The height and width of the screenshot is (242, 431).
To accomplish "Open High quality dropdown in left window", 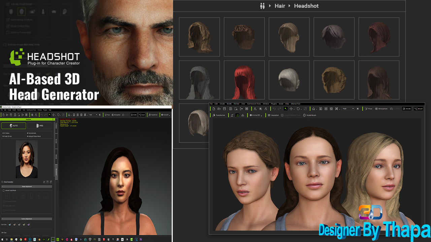I will tap(93, 115).
